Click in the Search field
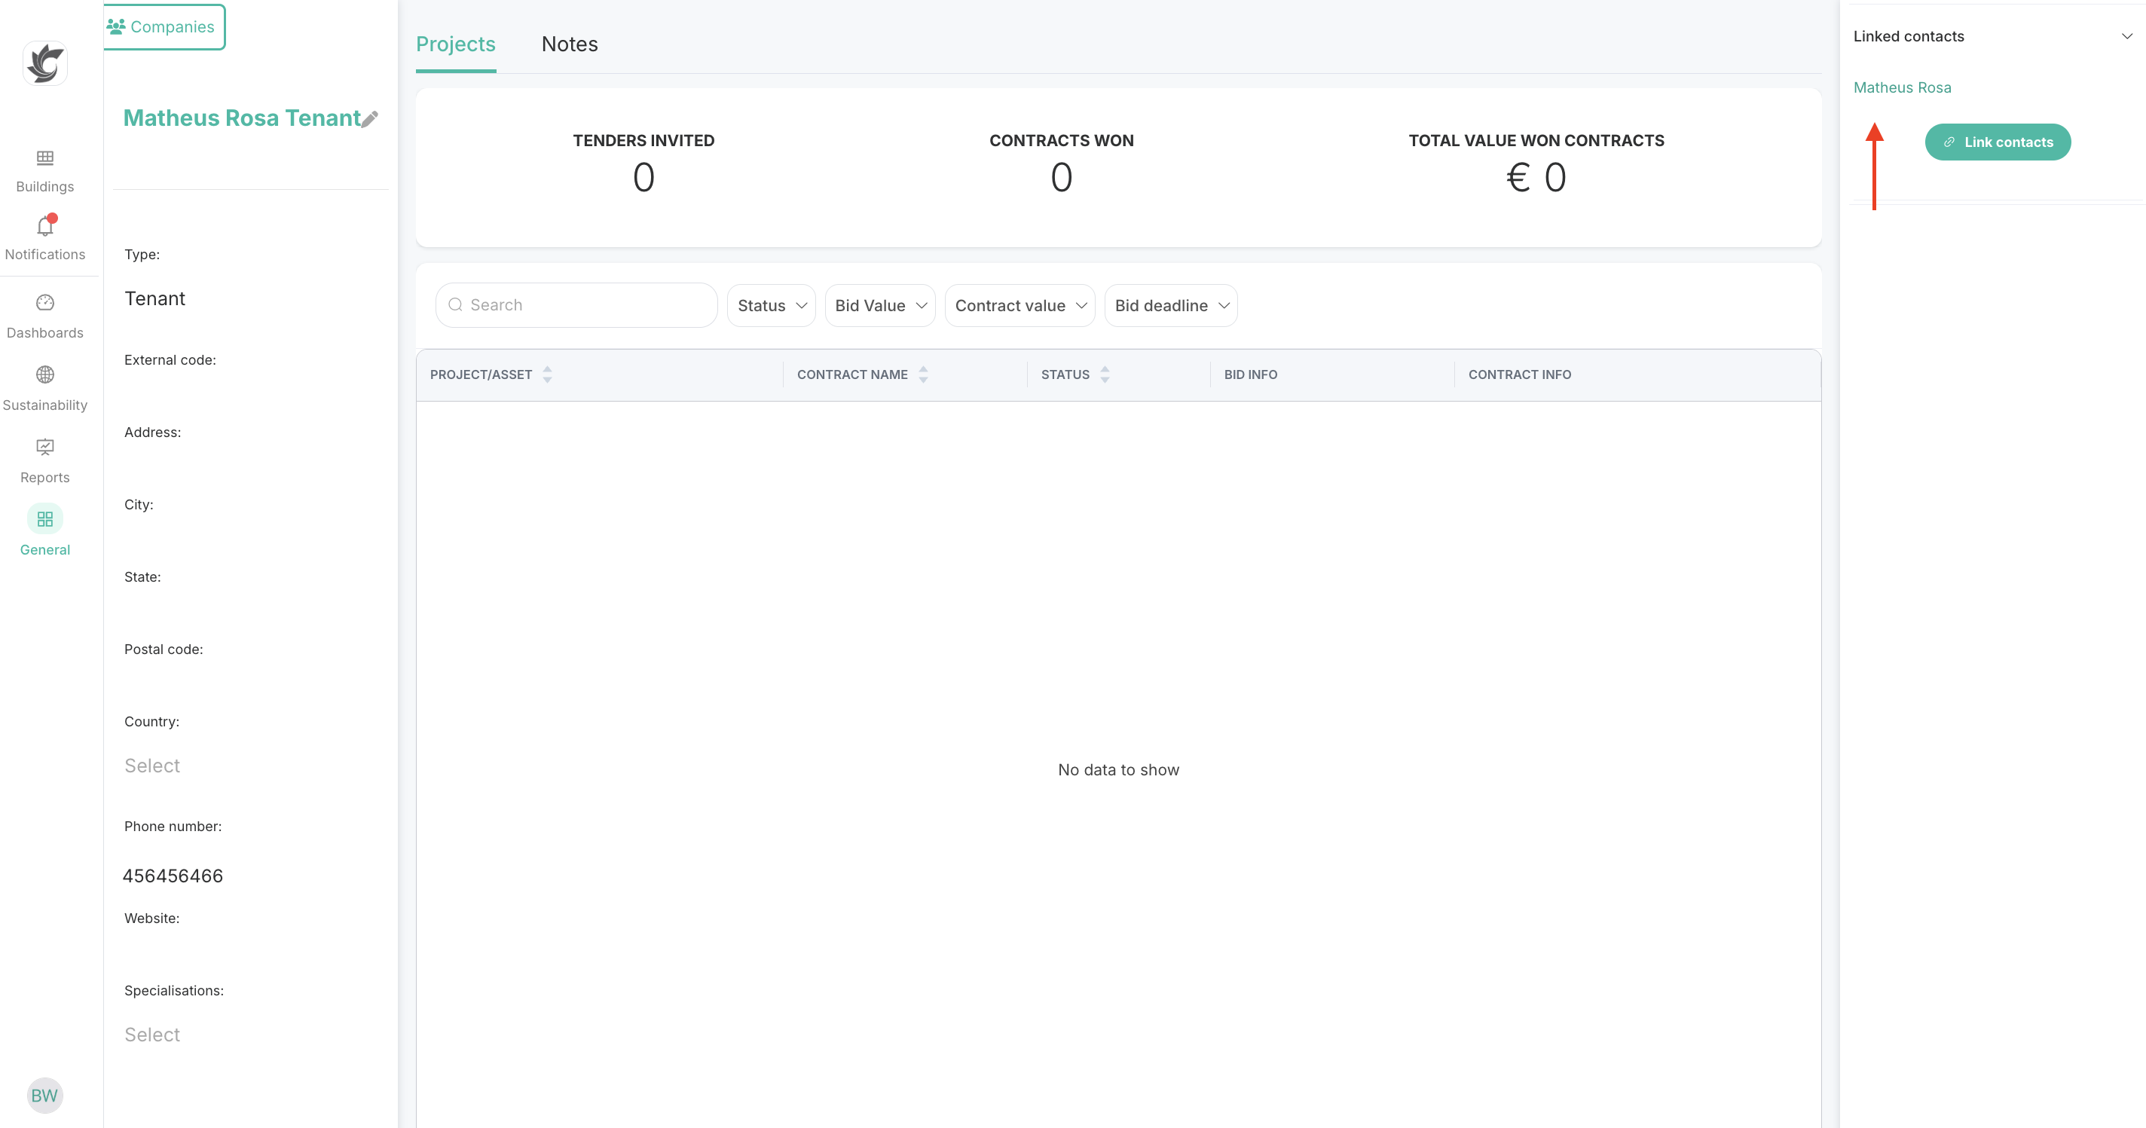This screenshot has height=1128, width=2146. (x=576, y=305)
